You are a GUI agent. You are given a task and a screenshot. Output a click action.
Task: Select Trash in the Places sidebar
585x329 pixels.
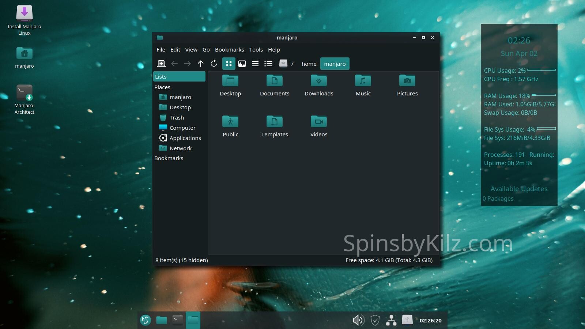177,118
